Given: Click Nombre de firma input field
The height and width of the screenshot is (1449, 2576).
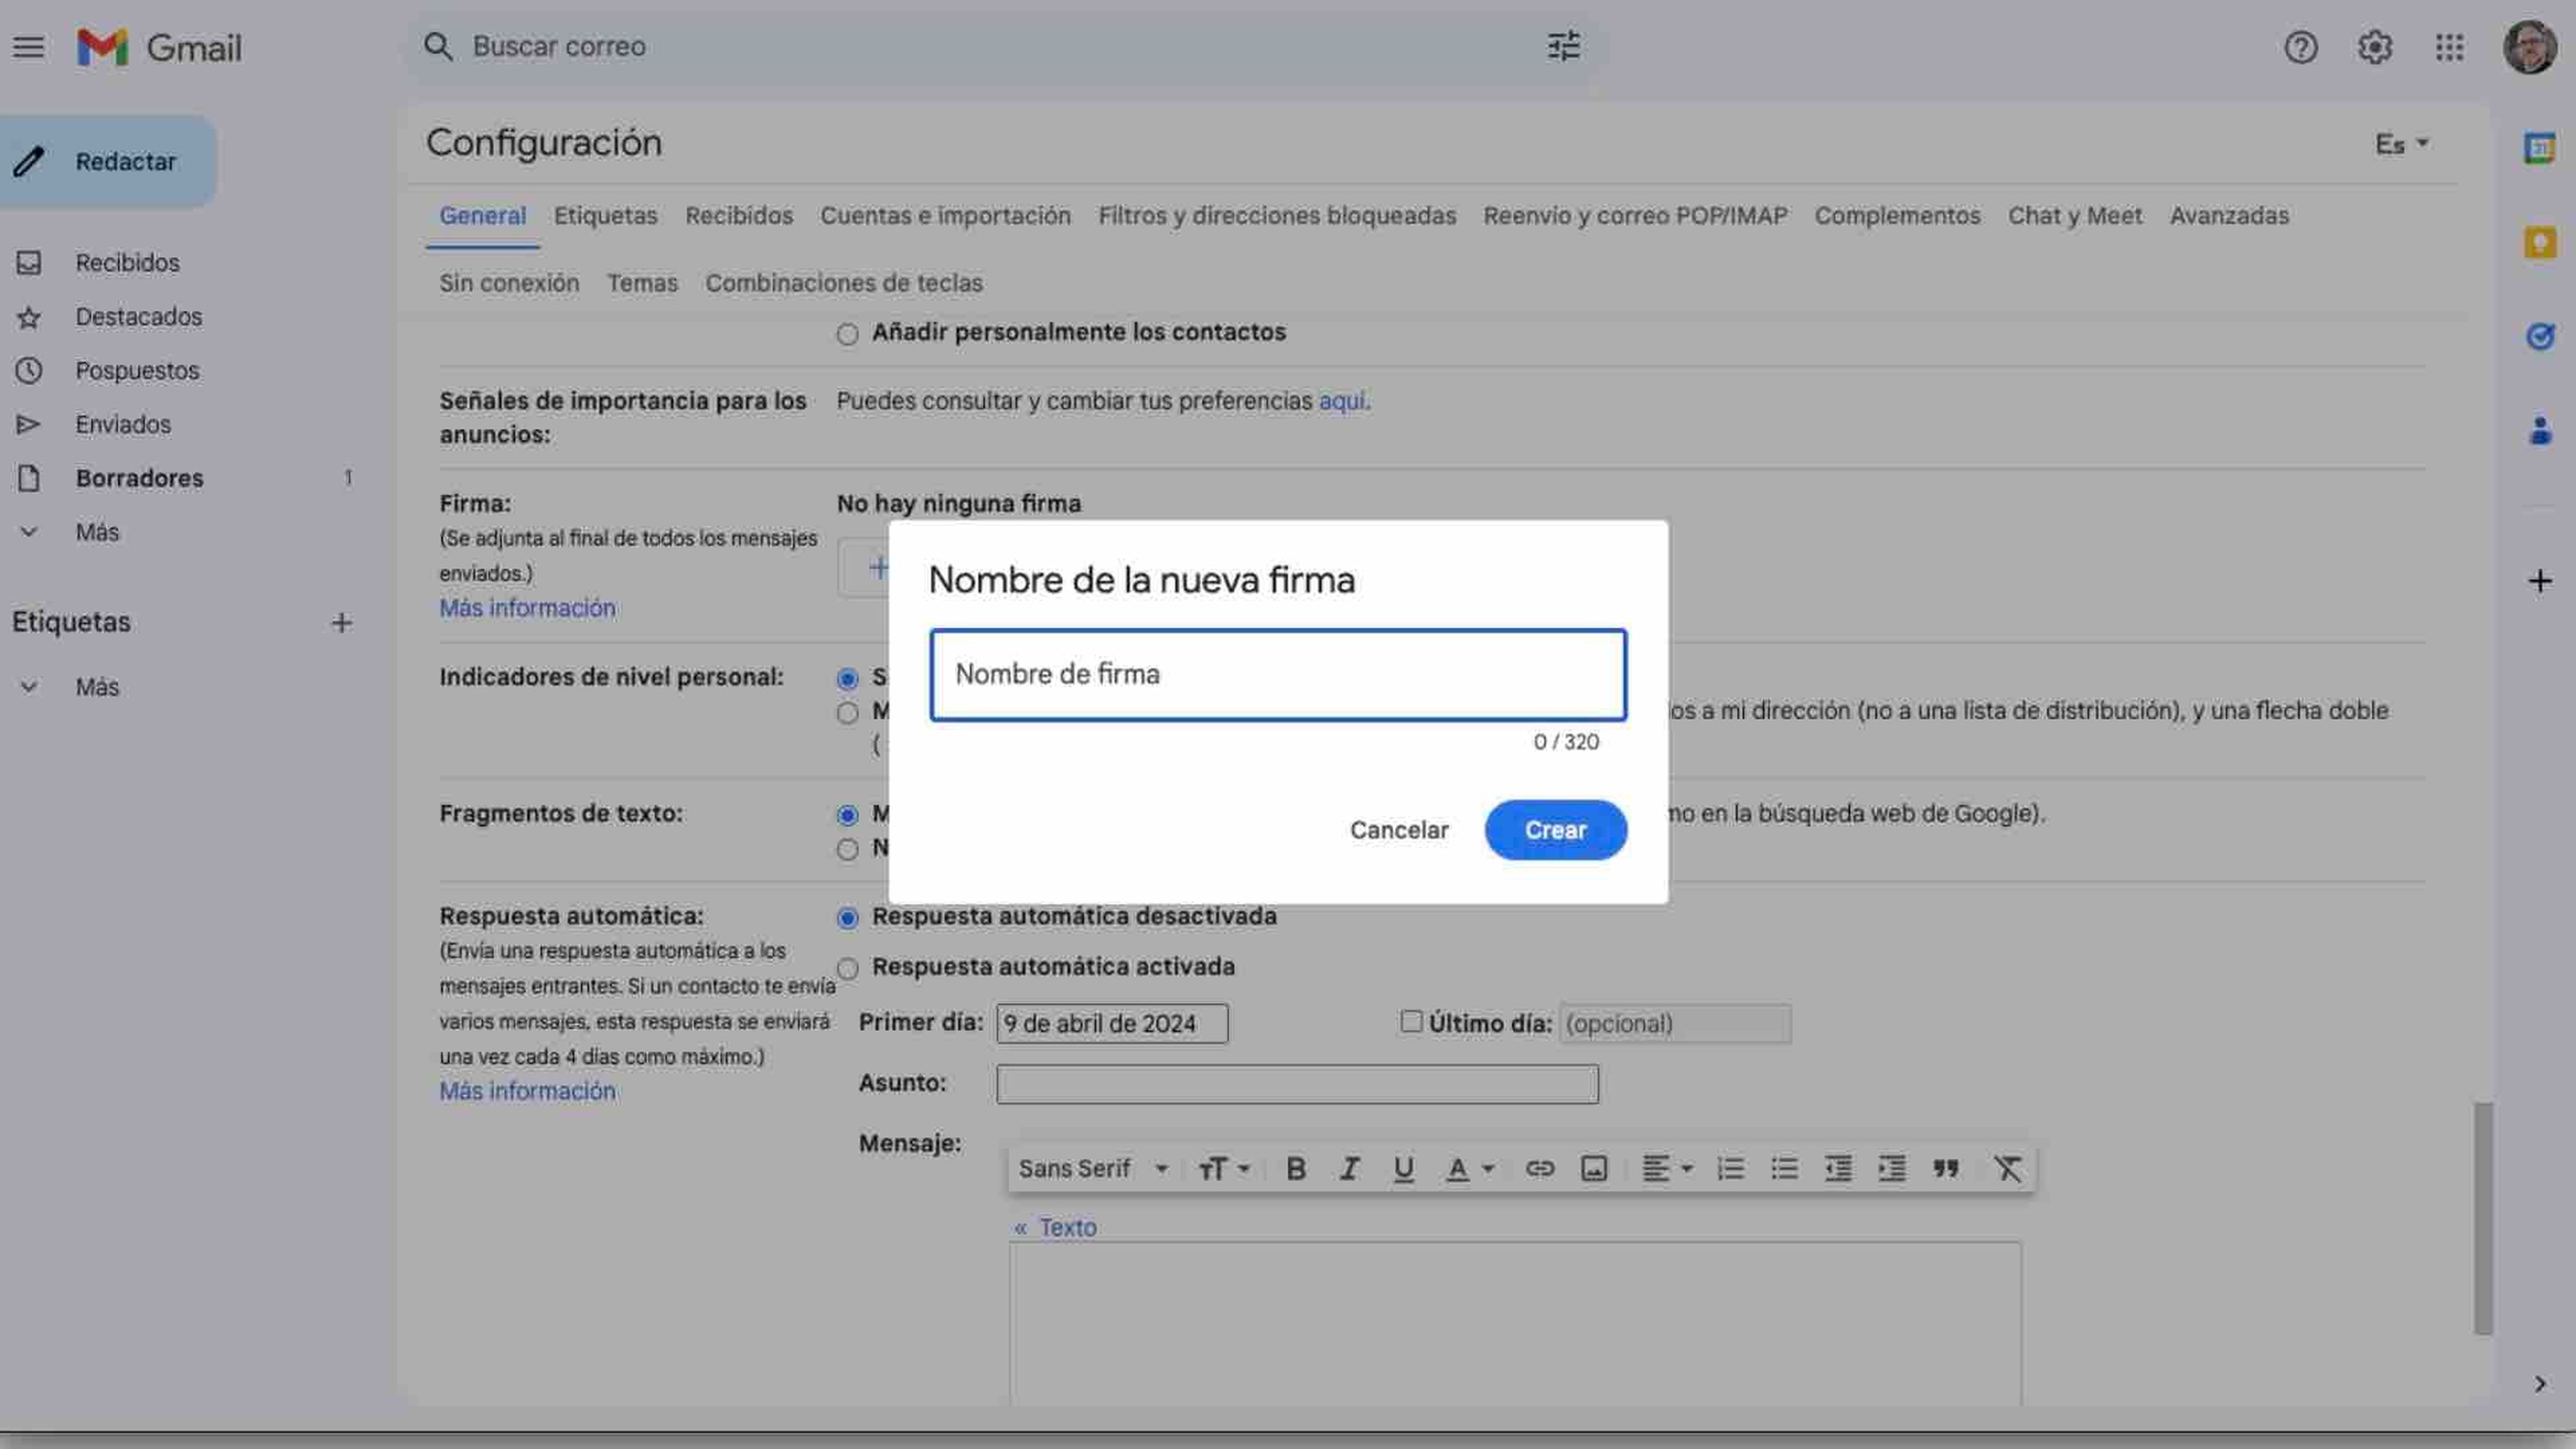Looking at the screenshot, I should pyautogui.click(x=1277, y=675).
